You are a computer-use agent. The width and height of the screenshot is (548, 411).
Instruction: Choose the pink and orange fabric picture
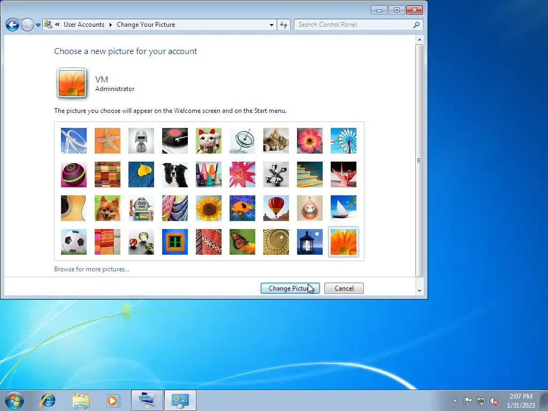point(107,242)
